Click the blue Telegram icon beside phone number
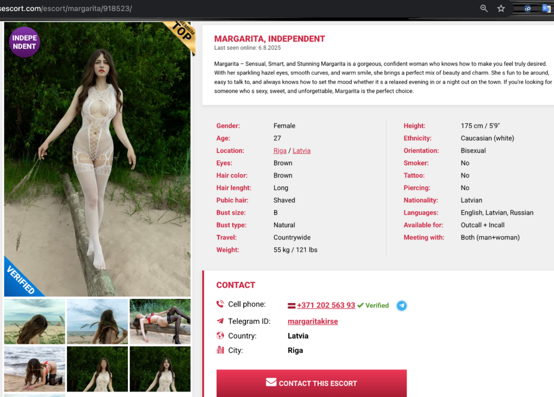Viewport: 554px width, 397px height. pos(402,305)
